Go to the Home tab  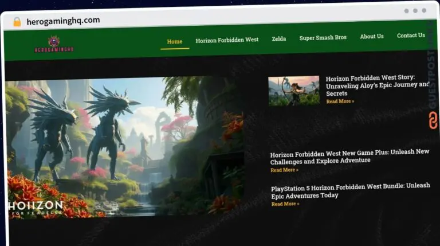point(174,41)
